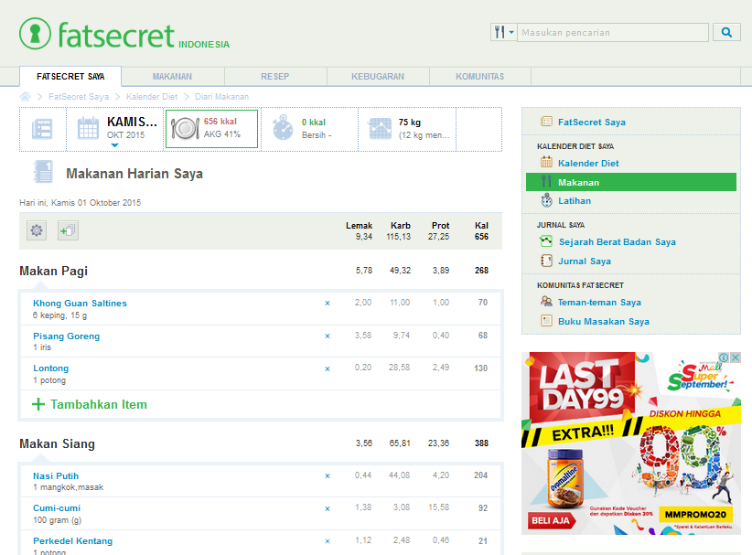Image resolution: width=752 pixels, height=555 pixels.
Task: Open FatSecret Saya in sidebar
Action: point(591,123)
